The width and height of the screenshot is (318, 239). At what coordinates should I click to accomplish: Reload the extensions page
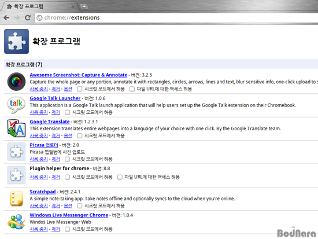[x=28, y=18]
